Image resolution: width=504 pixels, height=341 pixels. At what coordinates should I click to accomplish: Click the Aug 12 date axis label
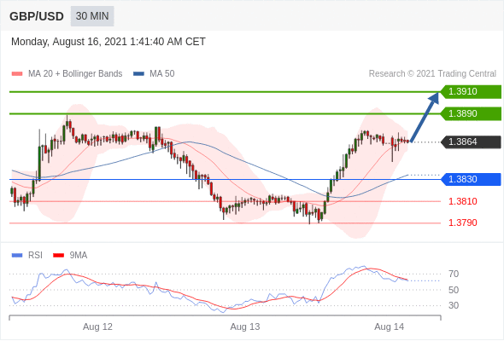tap(97, 327)
